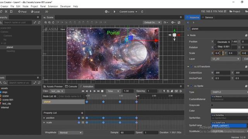
Task: Open the Extension menu
Action: pyautogui.click(x=53, y=6)
